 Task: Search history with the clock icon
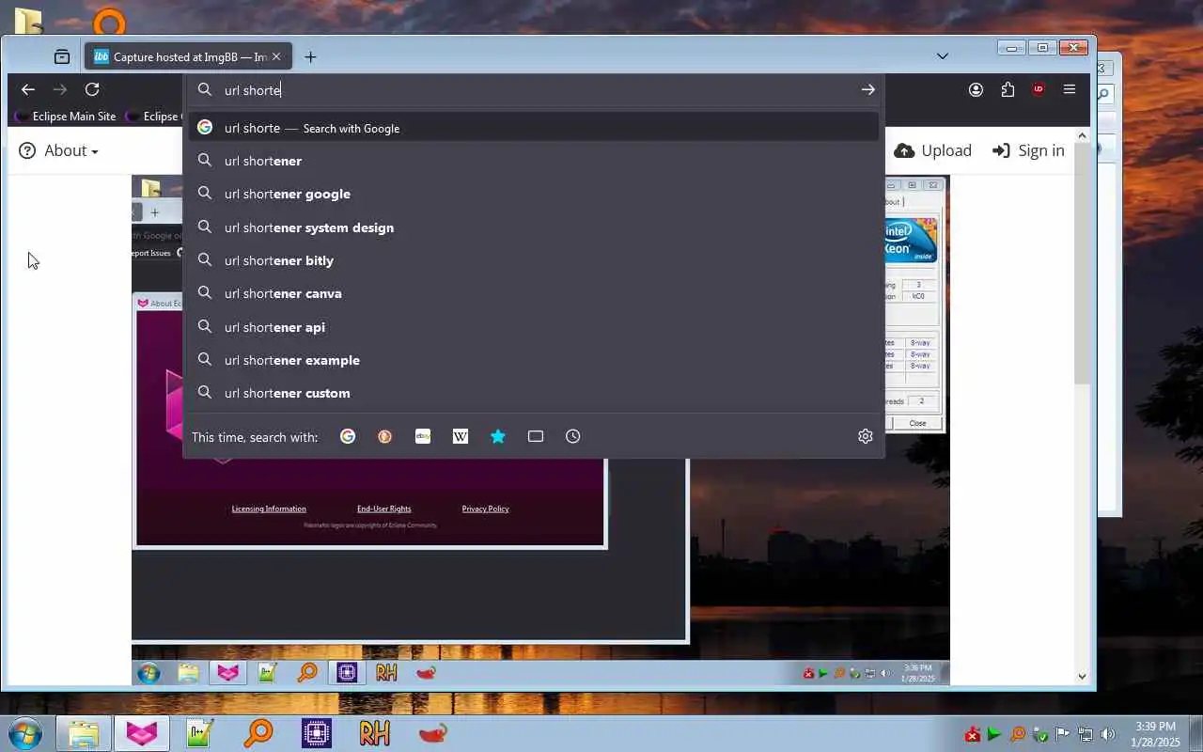pos(573,436)
